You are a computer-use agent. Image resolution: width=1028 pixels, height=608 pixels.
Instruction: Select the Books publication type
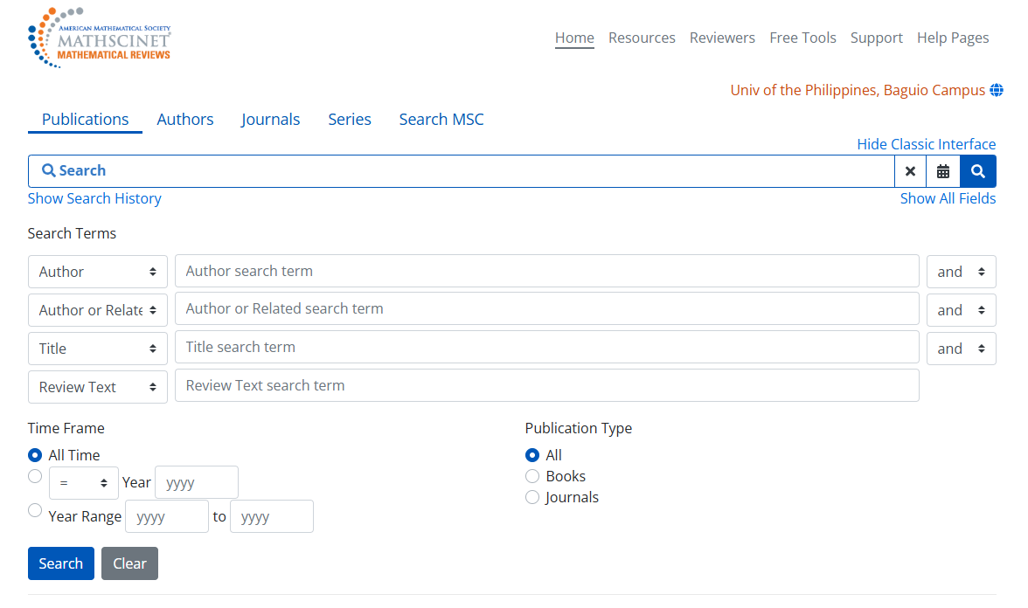point(532,476)
